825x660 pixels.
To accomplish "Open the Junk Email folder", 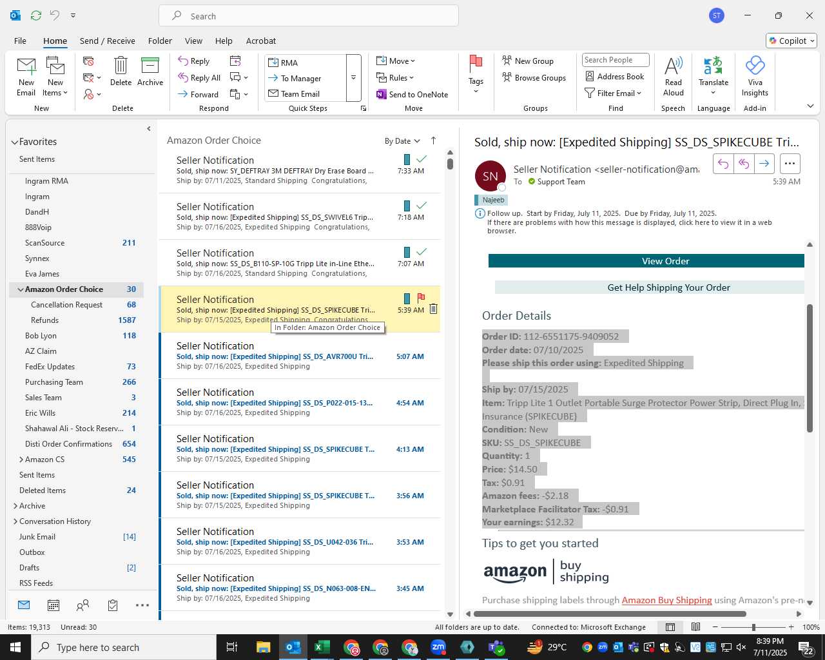I will tap(76, 537).
